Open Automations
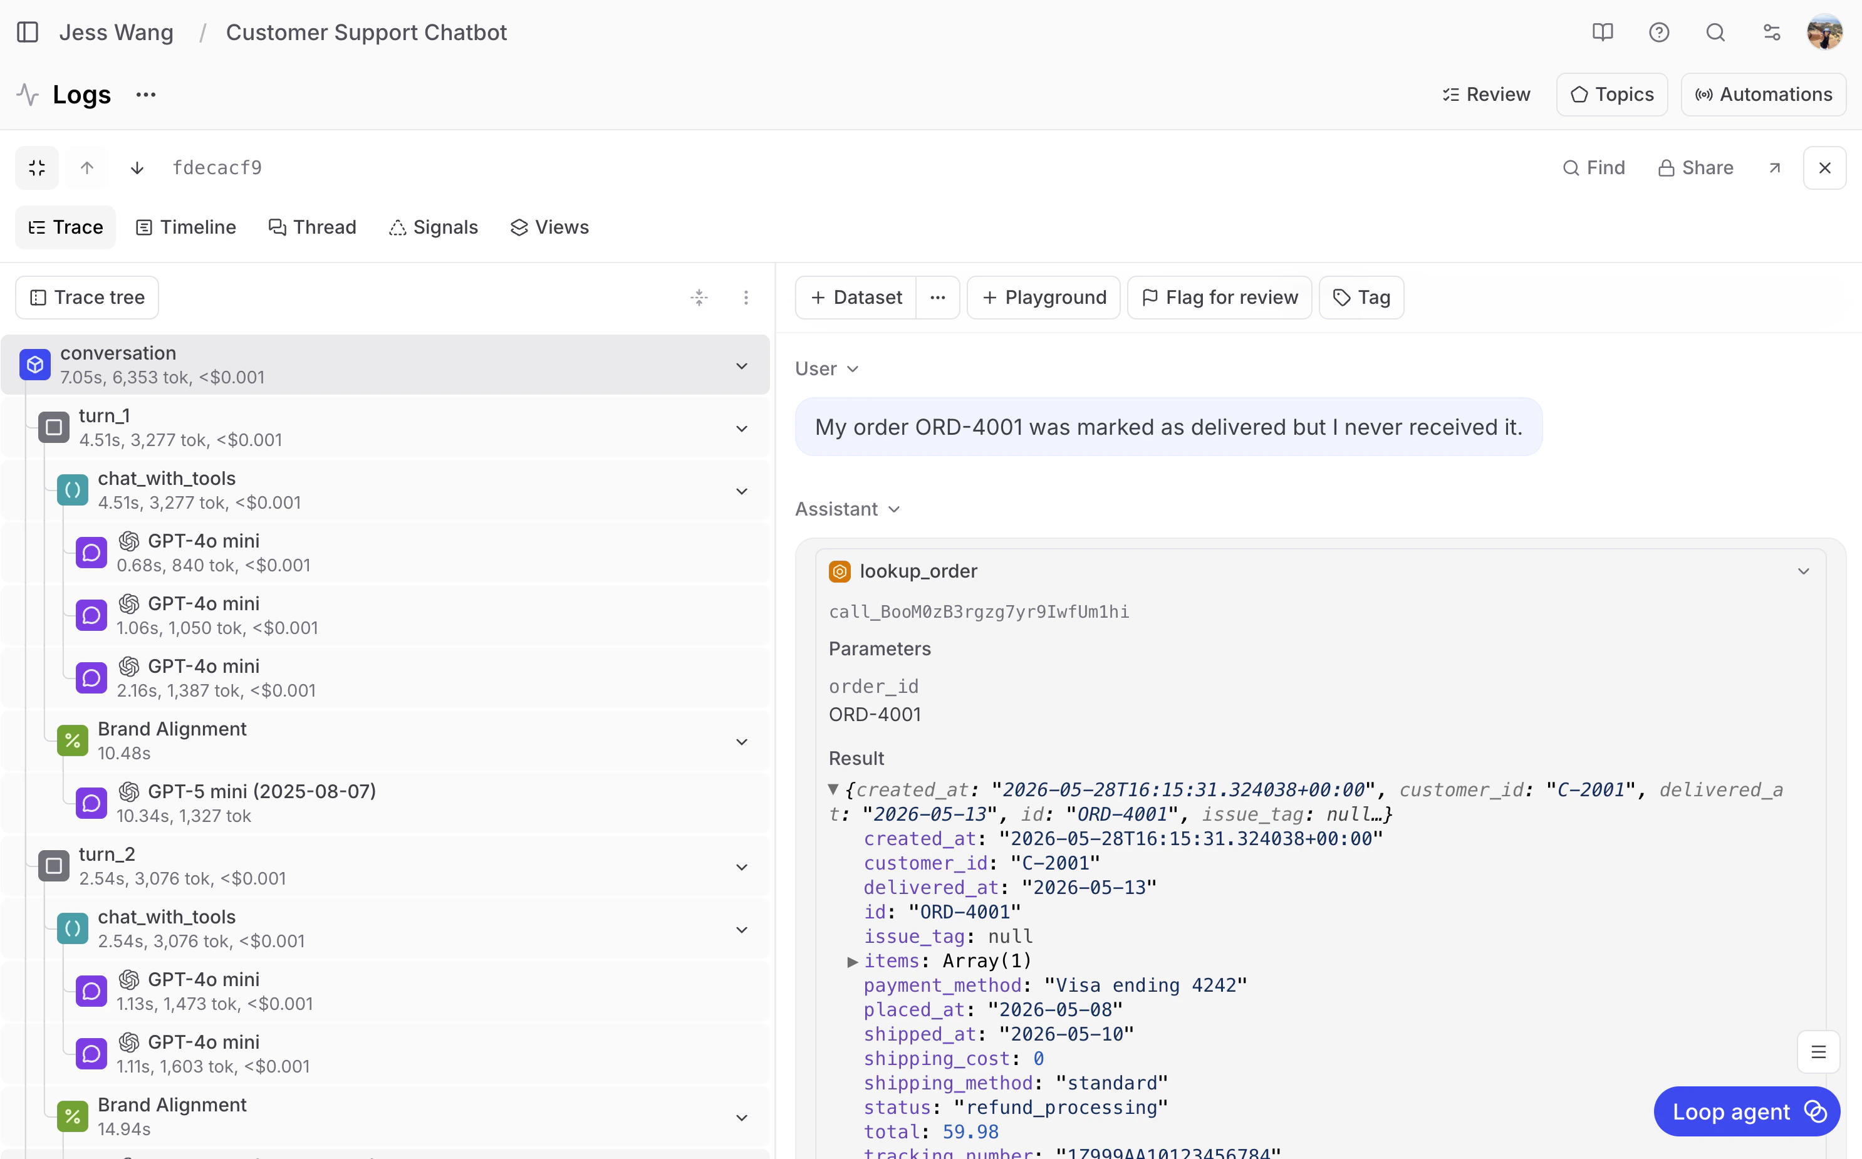 (1763, 94)
